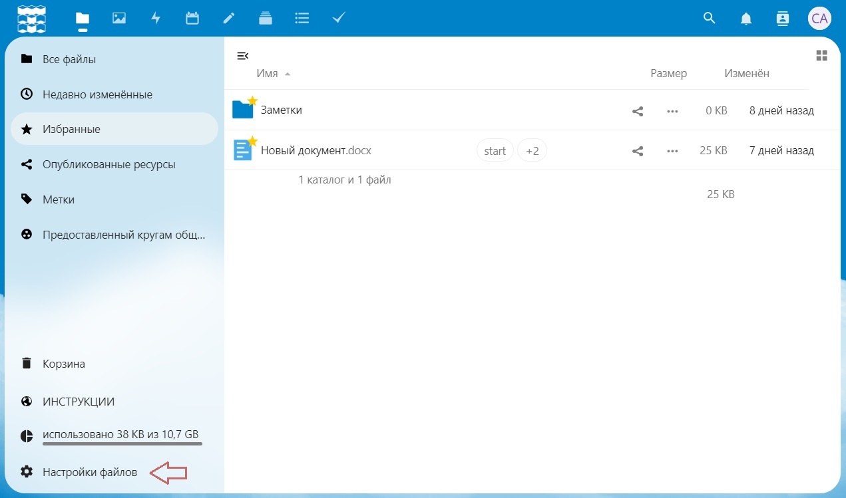This screenshot has width=846, height=498.
Task: Open the Deck app icon
Action: point(266,19)
